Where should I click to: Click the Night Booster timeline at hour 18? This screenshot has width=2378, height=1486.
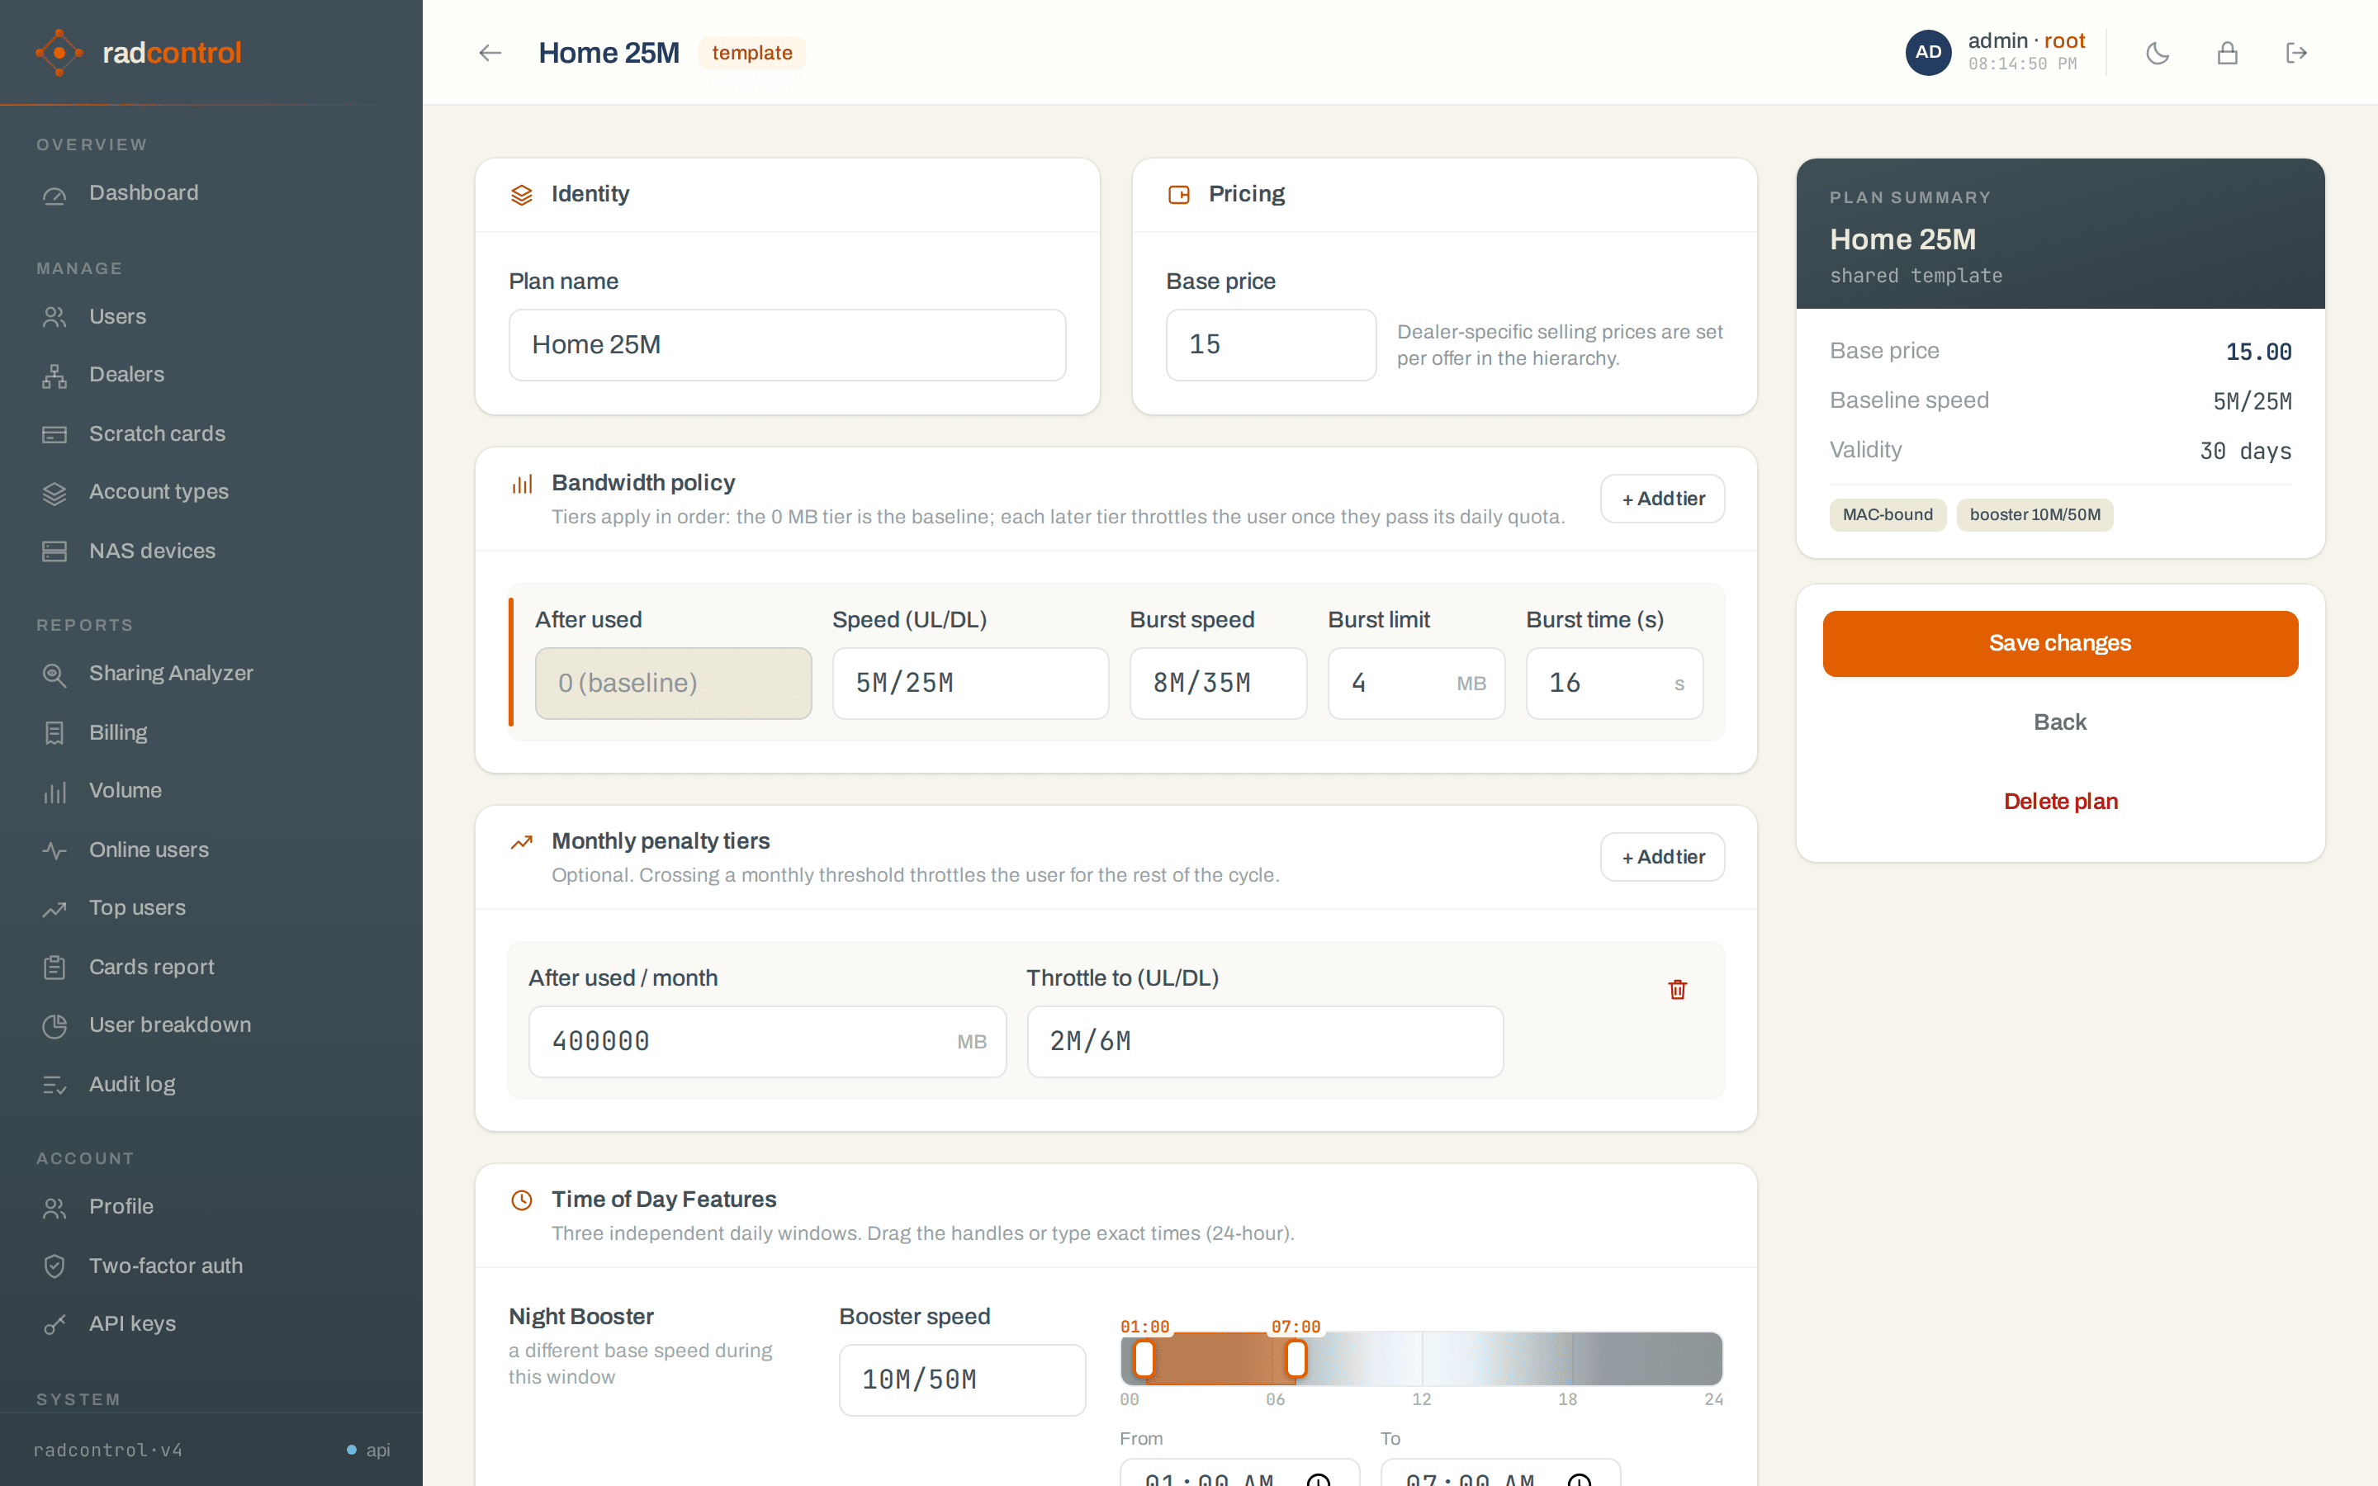click(1571, 1359)
